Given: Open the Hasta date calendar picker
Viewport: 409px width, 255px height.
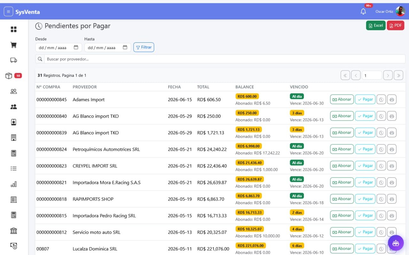Looking at the screenshot, I should coord(125,47).
